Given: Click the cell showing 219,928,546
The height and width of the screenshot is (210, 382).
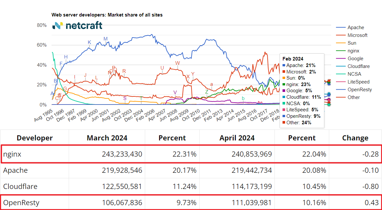Looking at the screenshot, I should (x=107, y=170).
